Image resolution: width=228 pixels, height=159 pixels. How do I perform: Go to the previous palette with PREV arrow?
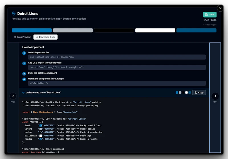[x=13, y=96]
